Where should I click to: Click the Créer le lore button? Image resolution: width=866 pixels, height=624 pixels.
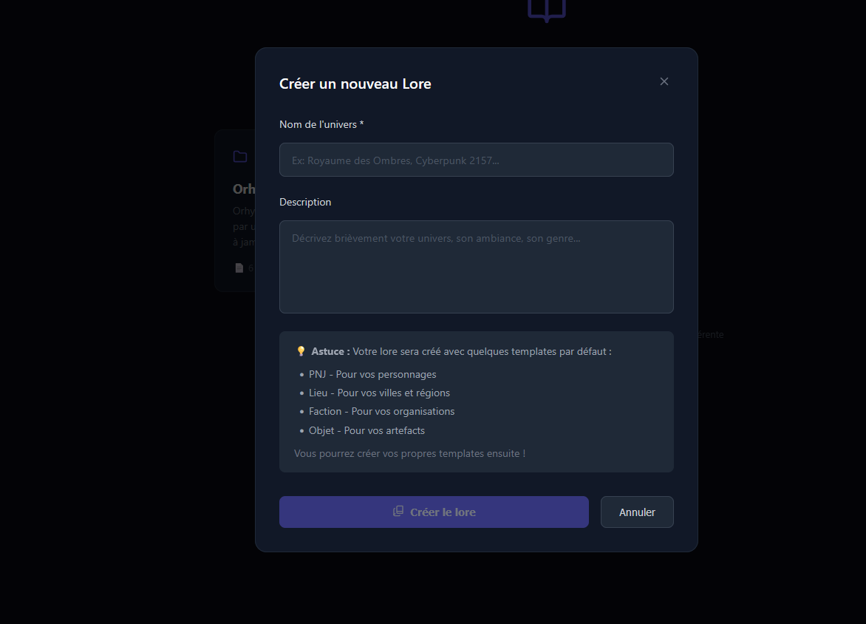434,512
